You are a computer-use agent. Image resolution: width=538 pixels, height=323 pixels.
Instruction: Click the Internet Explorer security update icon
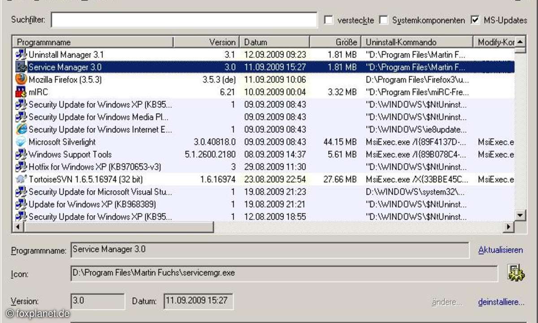click(21, 129)
